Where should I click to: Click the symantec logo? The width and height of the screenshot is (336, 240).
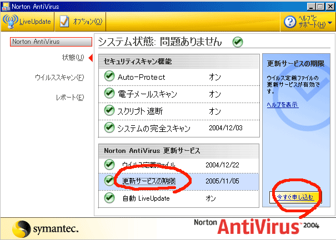coord(46,229)
